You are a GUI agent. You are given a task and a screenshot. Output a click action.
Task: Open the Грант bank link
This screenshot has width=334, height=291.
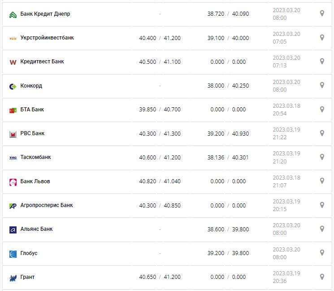tap(27, 277)
